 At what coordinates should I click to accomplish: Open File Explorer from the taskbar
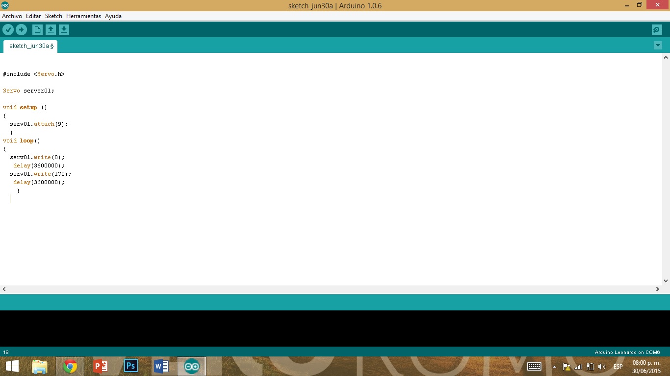point(40,366)
